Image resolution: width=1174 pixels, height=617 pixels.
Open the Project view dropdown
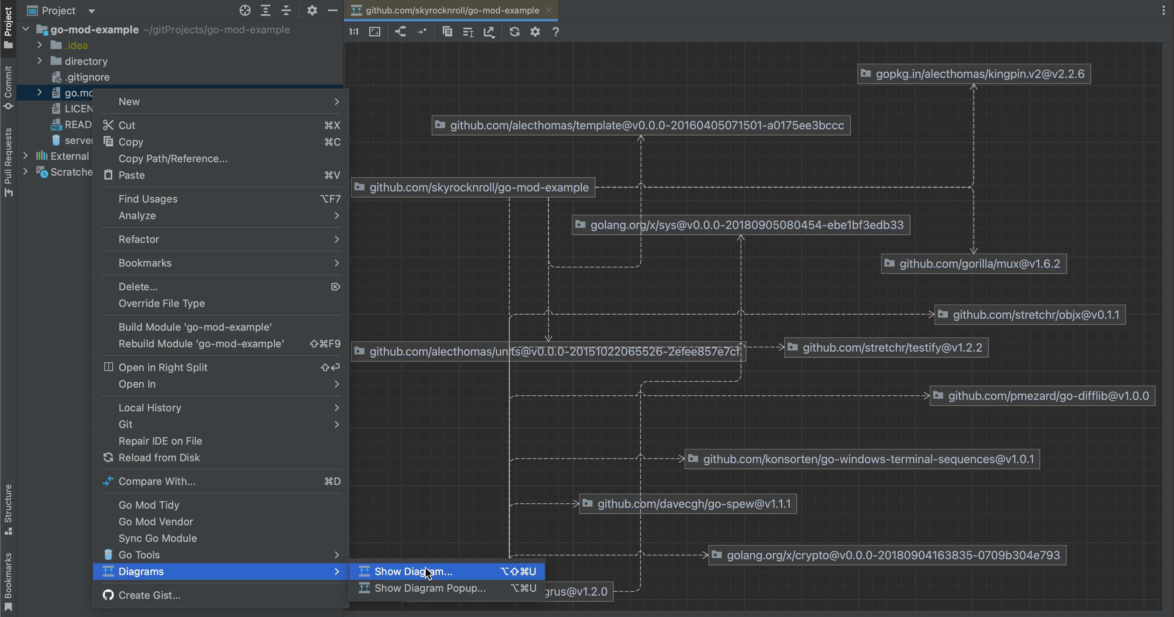coord(92,11)
